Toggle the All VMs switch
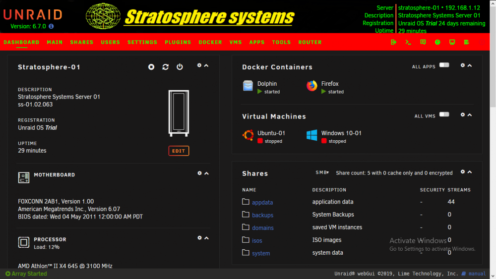Viewport: 496px width, 279px height. click(x=444, y=114)
